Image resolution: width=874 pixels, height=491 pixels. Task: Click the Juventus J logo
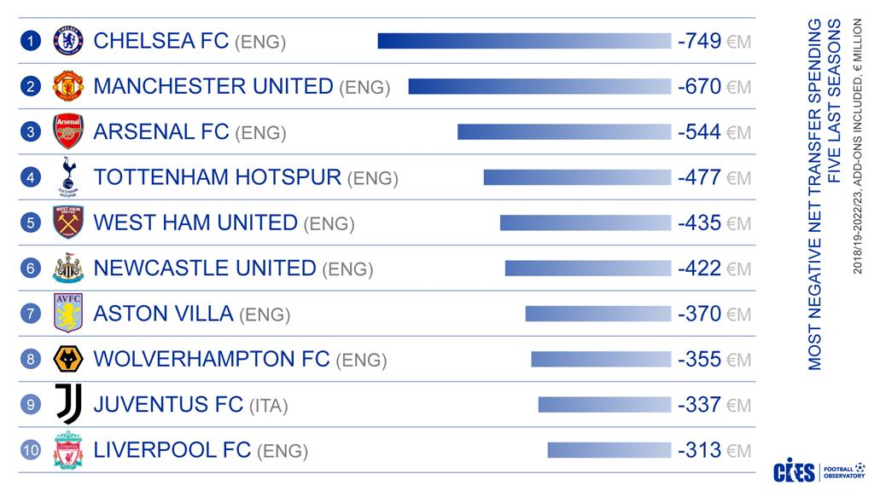tap(67, 404)
